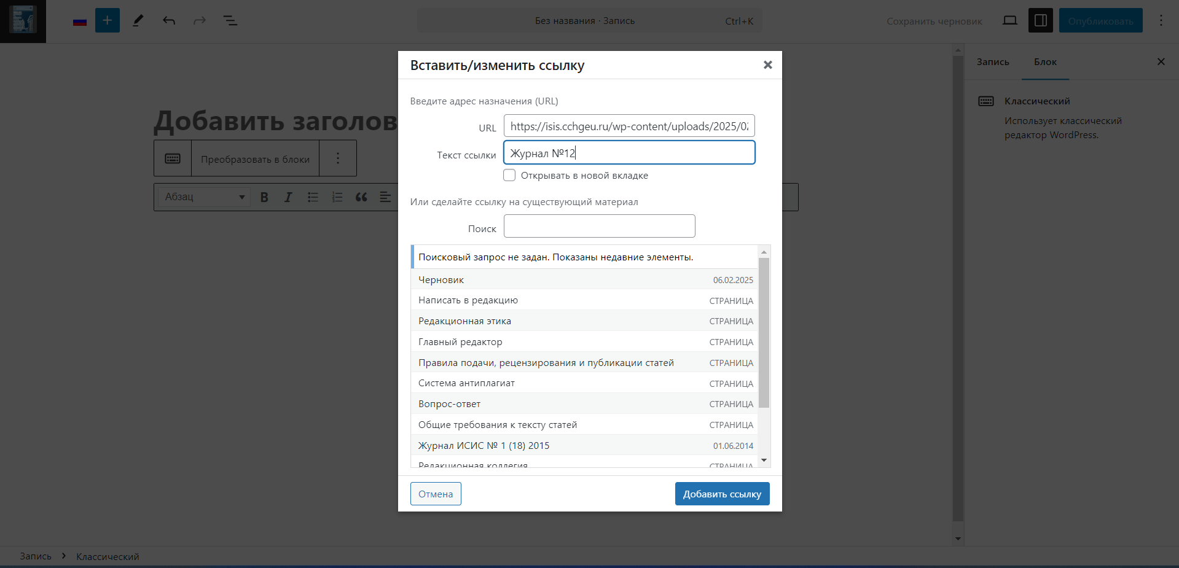Viewport: 1179px width, 568px height.
Task: Open the top-right editor options menu
Action: [x=1161, y=21]
